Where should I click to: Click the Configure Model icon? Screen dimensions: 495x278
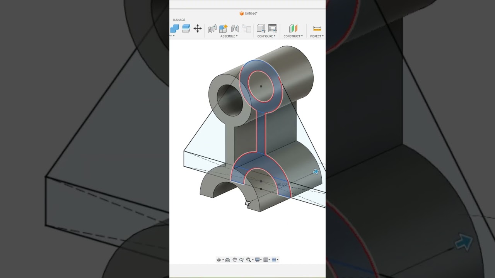261,29
